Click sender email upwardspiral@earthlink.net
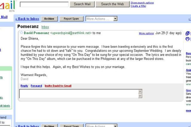Screen dimensions: 191x127 point(71,33)
